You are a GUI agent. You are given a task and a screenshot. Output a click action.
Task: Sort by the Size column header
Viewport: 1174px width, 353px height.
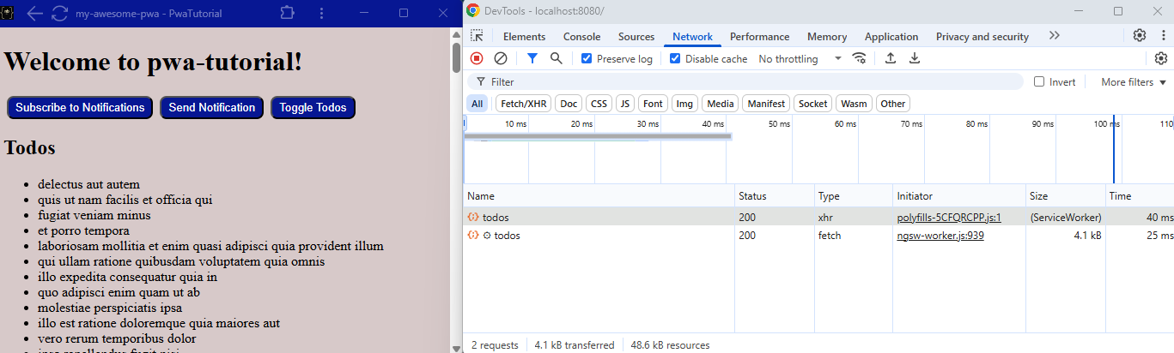click(1065, 196)
